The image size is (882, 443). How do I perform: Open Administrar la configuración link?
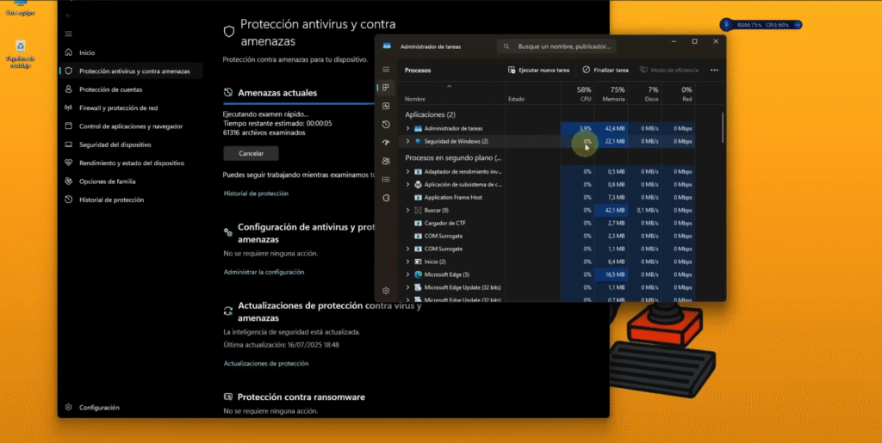[x=264, y=272]
